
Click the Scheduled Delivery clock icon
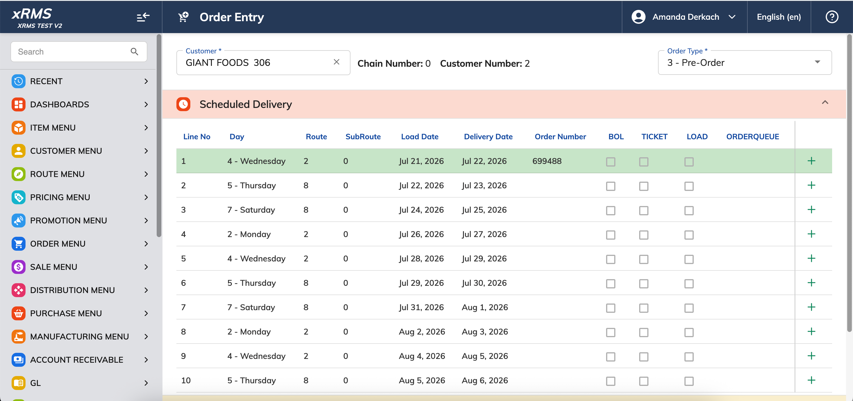click(x=183, y=104)
